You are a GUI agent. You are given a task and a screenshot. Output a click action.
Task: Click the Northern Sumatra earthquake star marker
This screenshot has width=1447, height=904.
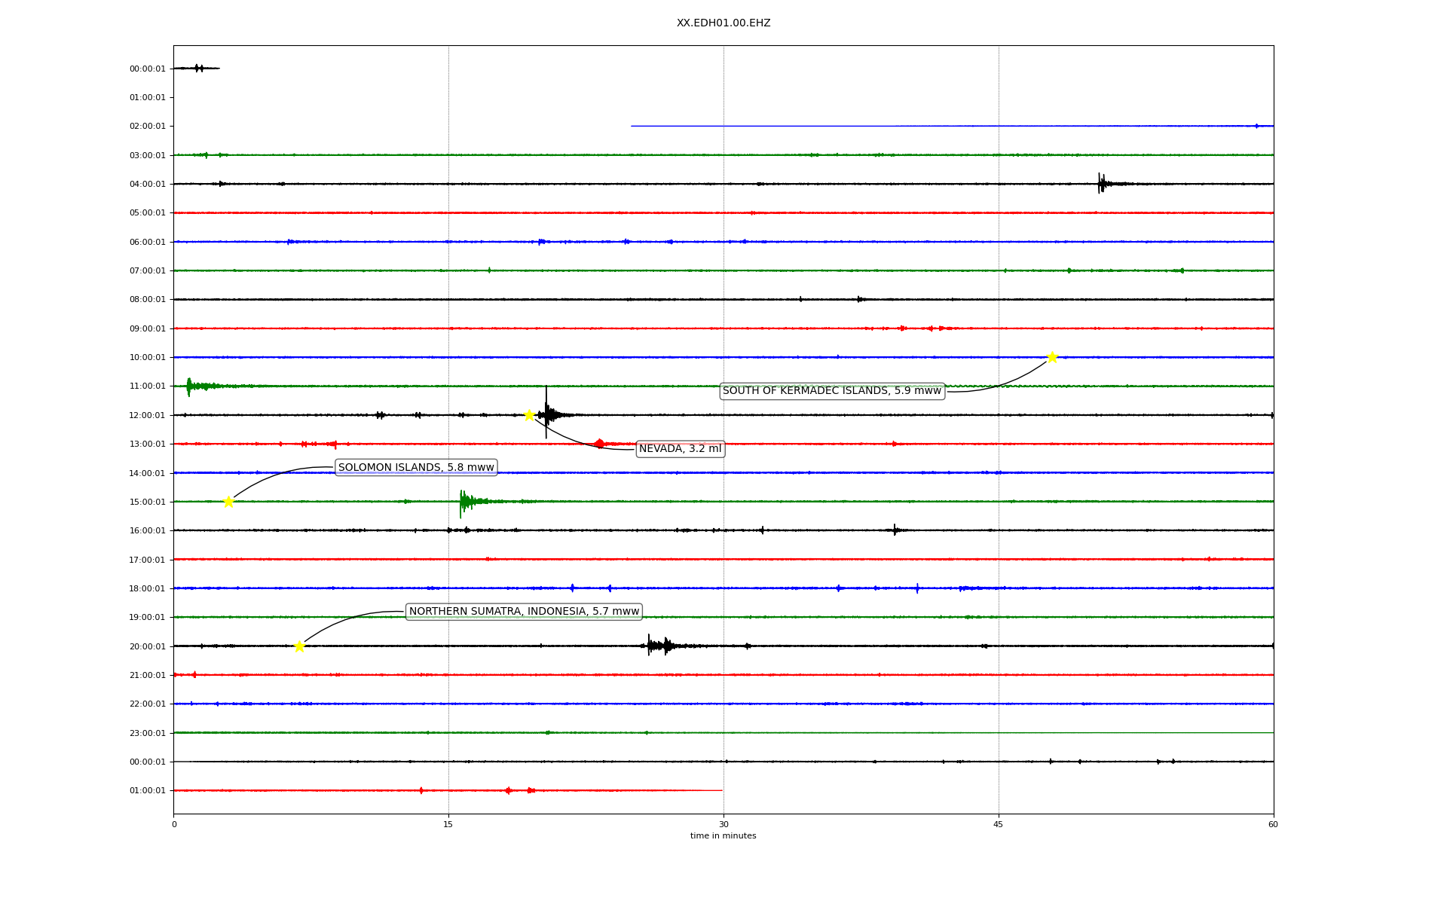(299, 646)
